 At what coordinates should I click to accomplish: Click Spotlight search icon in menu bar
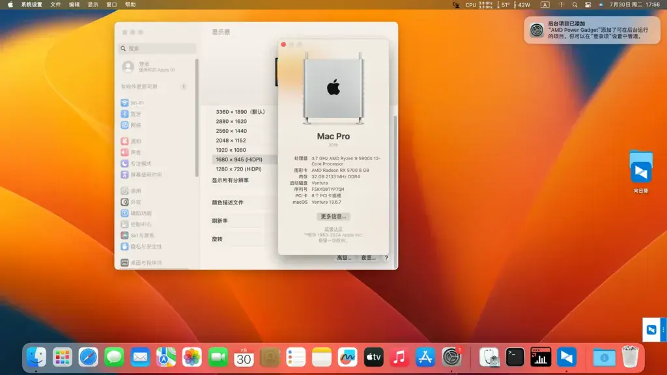(575, 5)
